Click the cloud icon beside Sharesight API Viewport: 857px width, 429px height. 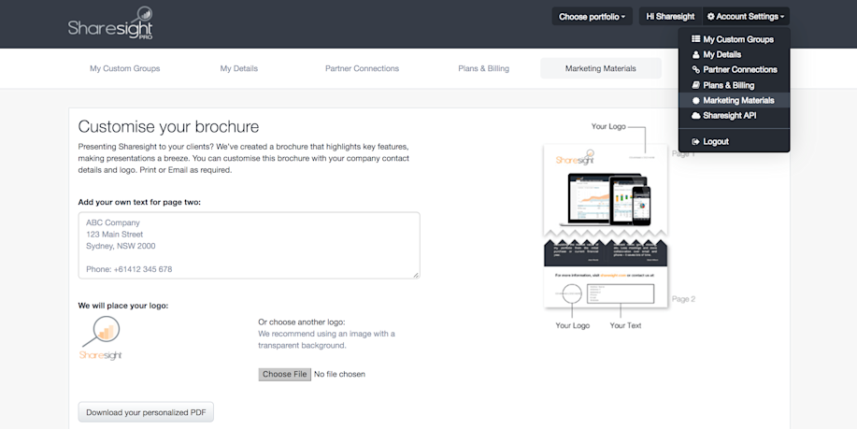(x=695, y=116)
